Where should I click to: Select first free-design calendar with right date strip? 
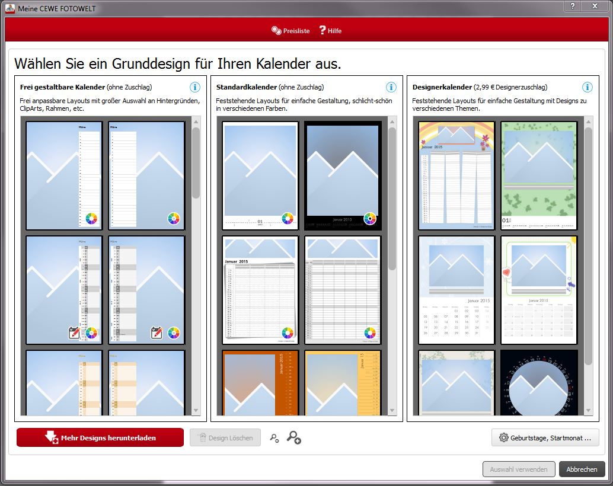[64, 175]
